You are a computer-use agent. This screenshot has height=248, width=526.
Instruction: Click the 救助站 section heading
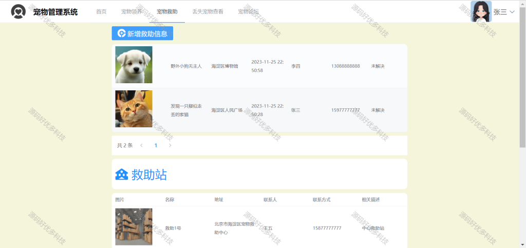(149, 175)
